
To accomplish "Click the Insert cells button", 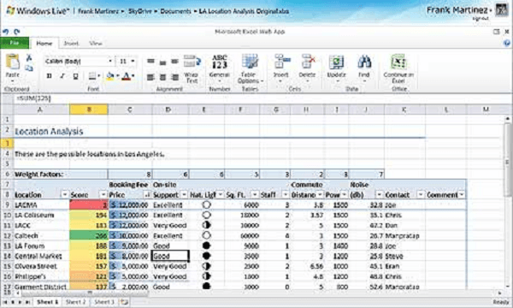I will 281,68.
